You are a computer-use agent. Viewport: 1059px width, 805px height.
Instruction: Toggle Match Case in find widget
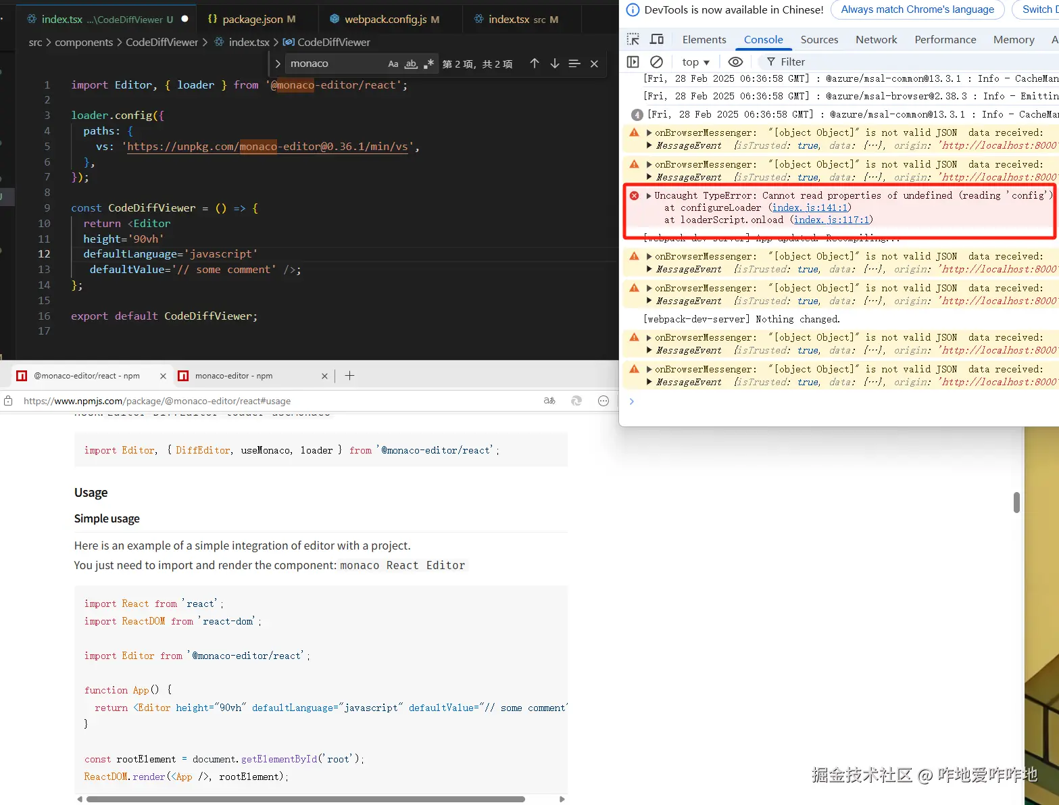[393, 64]
